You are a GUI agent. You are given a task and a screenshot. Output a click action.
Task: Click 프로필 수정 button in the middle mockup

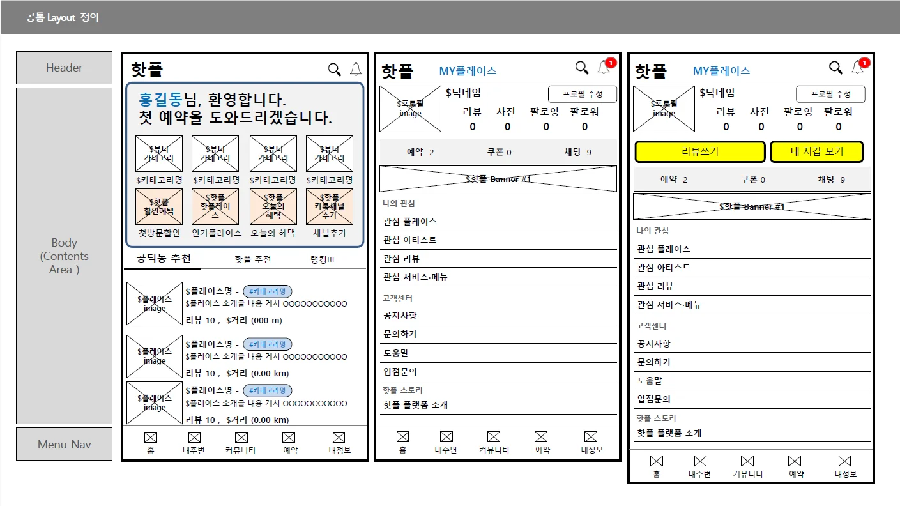point(583,94)
